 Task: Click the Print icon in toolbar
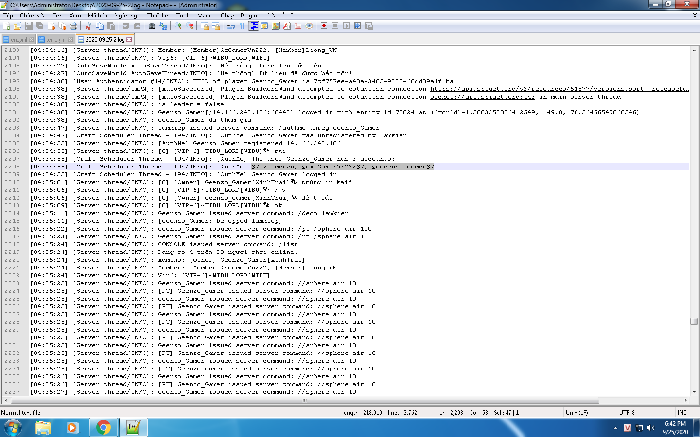[x=73, y=26]
